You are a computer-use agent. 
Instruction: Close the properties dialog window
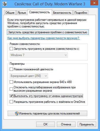(94, 3)
